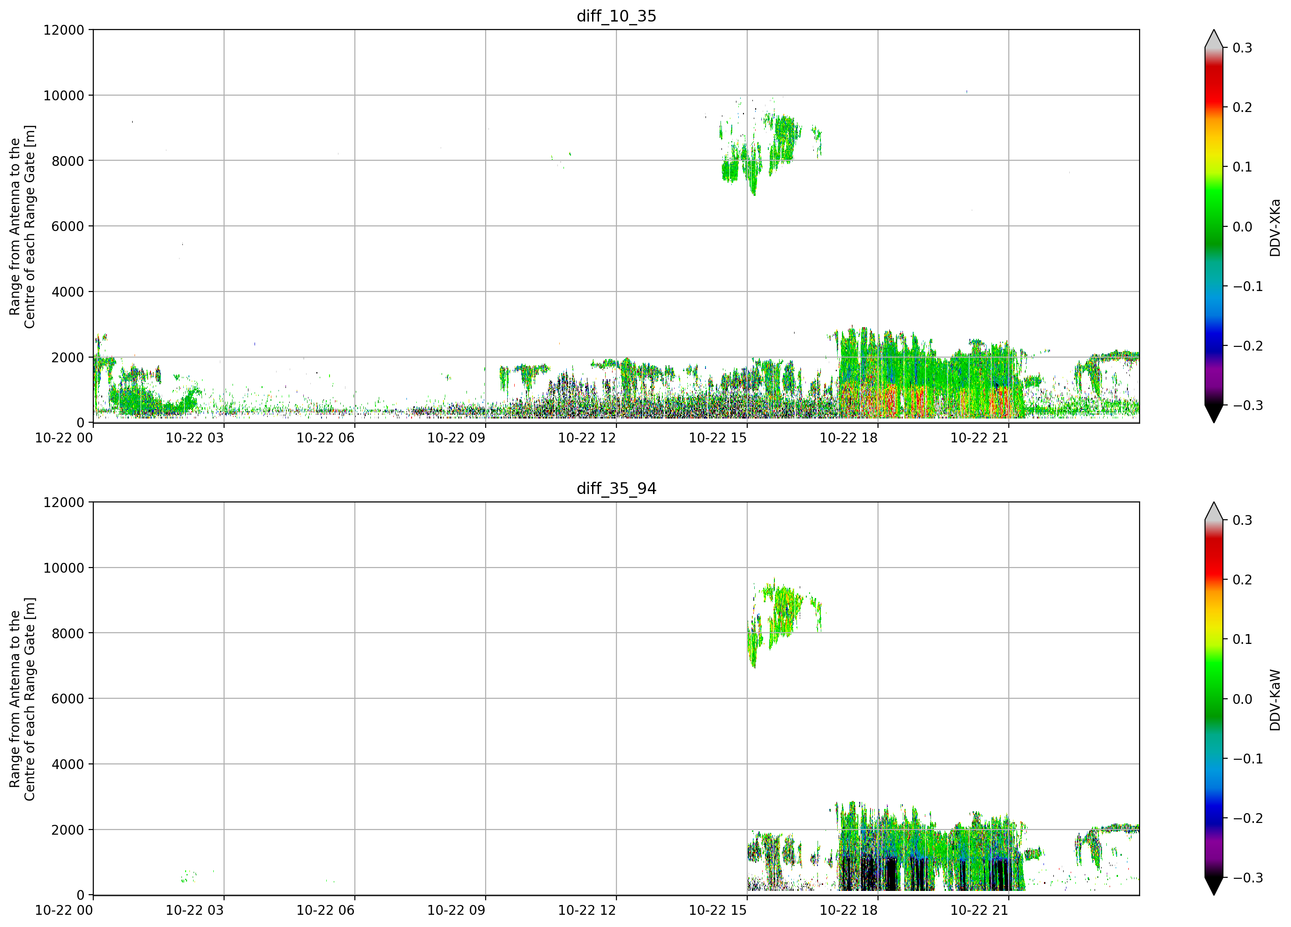Click the high-altitude green cloud in the diff_10_35 plot
1291x927 pixels.
coord(770,147)
